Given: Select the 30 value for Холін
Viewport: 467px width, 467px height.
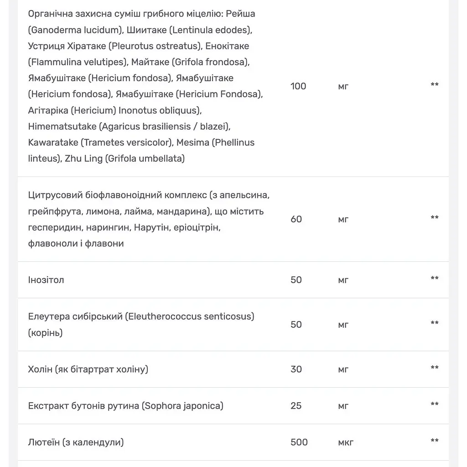Looking at the screenshot, I should coord(296,369).
